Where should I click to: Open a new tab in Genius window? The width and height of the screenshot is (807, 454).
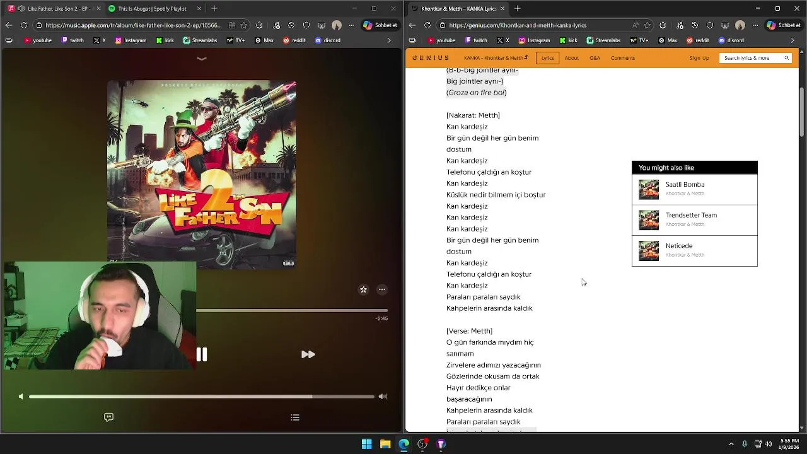coord(518,8)
